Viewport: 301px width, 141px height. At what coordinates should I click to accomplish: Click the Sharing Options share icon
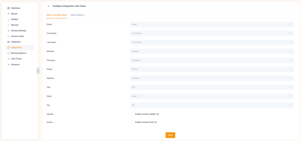coord(9,53)
